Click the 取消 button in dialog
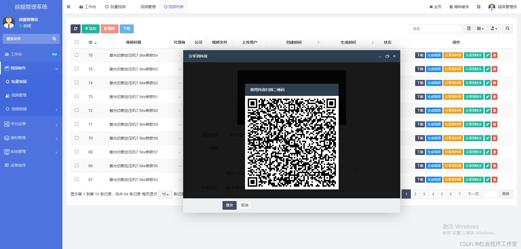 tap(245, 205)
